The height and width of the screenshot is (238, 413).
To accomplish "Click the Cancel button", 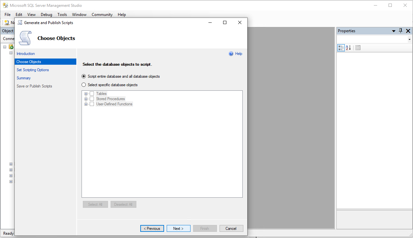I will (x=231, y=229).
